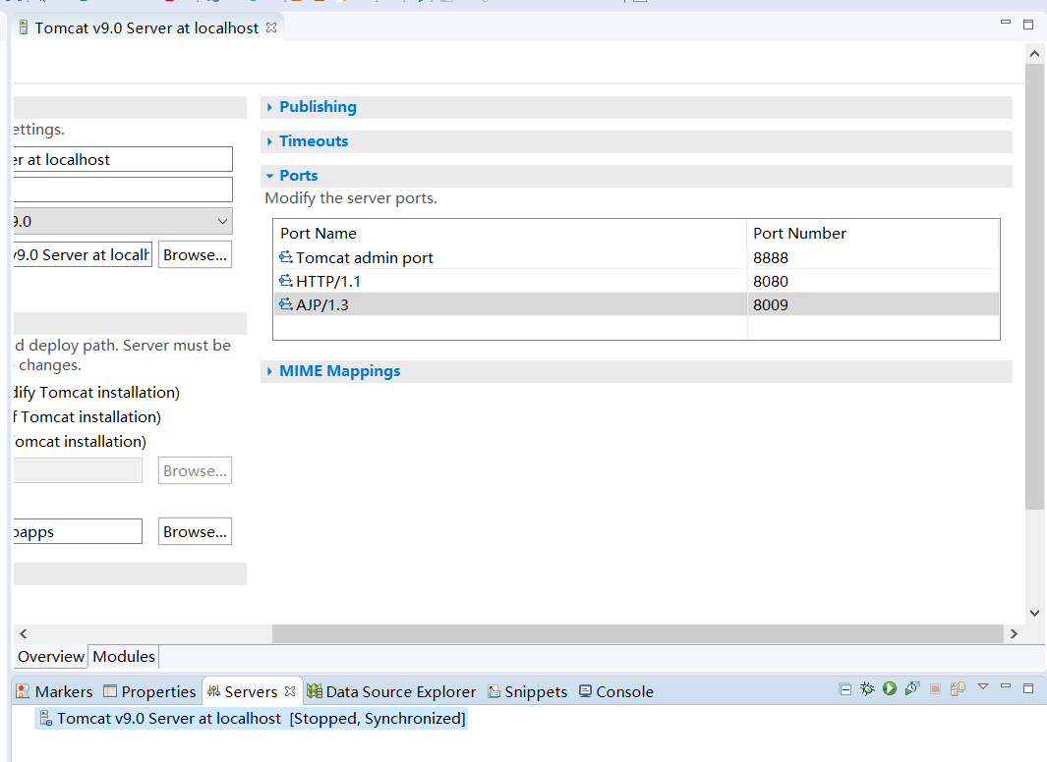
Task: Click Browse next to configuration path field
Action: coord(195,254)
